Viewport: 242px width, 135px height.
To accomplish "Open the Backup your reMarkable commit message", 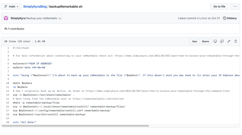I will click(42, 18).
